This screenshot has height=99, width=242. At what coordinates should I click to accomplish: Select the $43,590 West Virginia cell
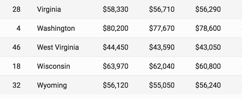162,47
